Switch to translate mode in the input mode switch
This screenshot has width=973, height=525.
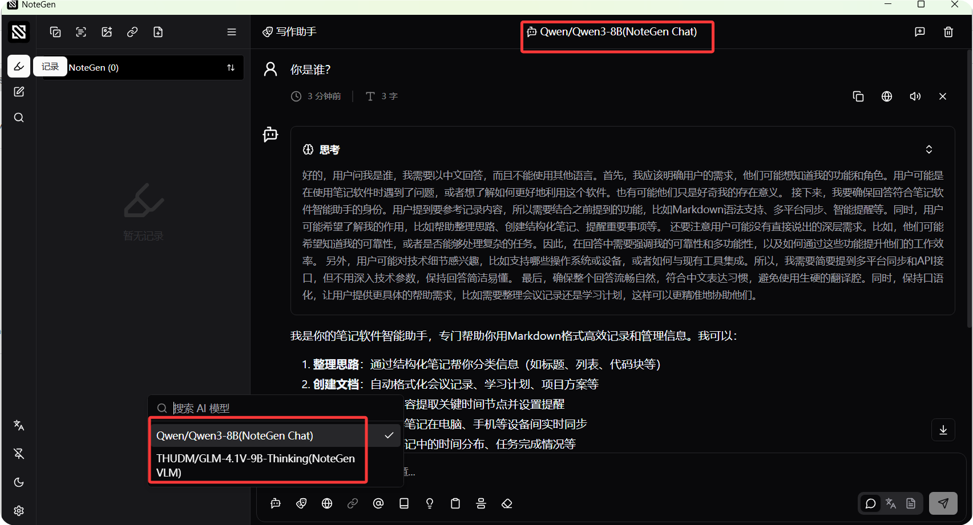(x=891, y=503)
